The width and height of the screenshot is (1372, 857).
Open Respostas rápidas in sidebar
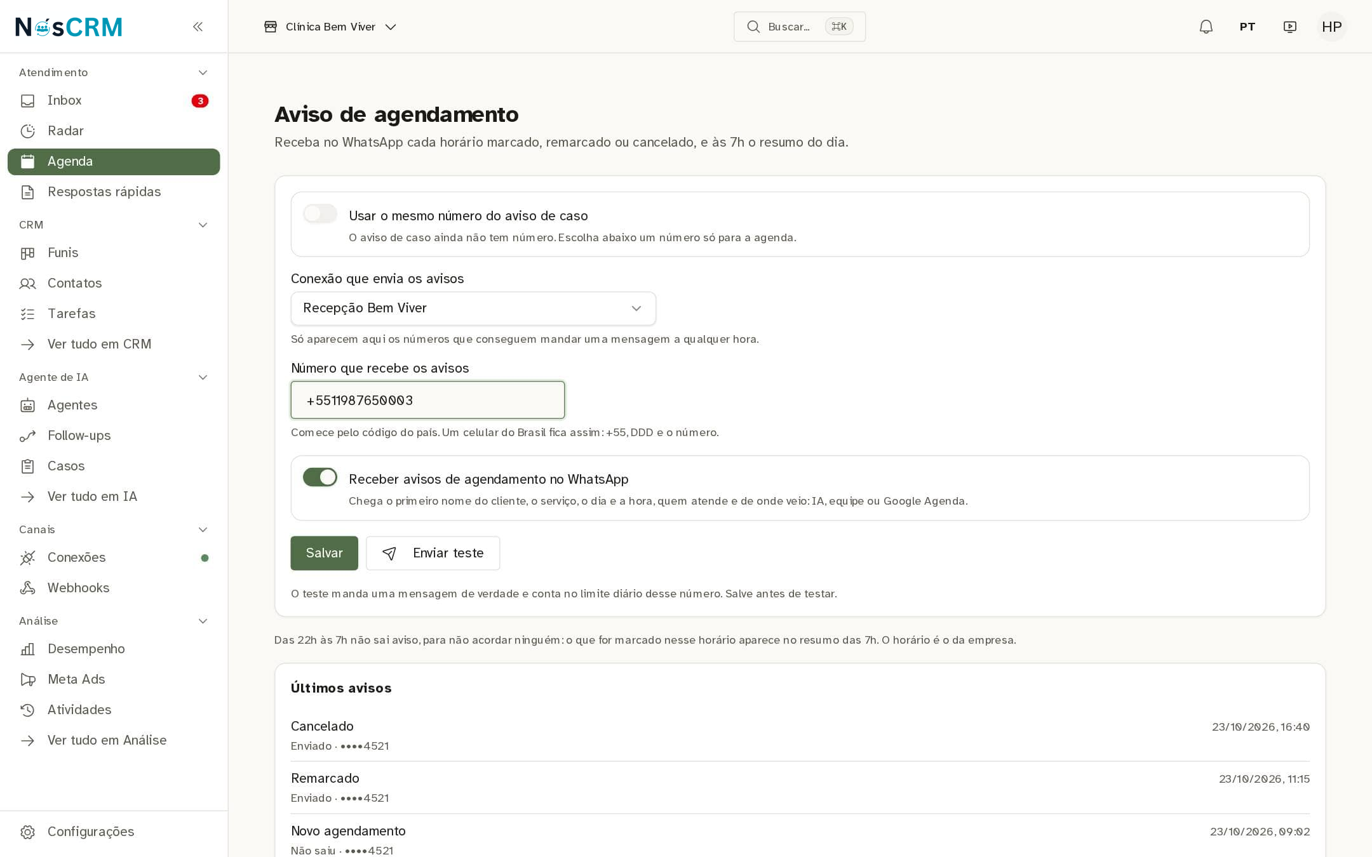point(114,192)
